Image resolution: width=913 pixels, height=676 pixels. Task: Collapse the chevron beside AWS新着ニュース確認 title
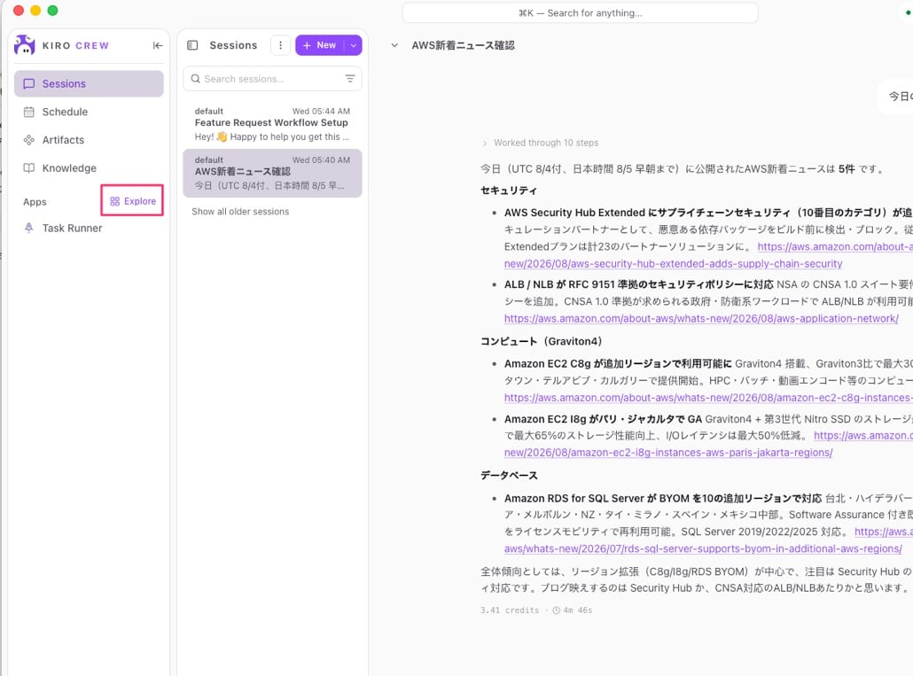[x=394, y=45]
